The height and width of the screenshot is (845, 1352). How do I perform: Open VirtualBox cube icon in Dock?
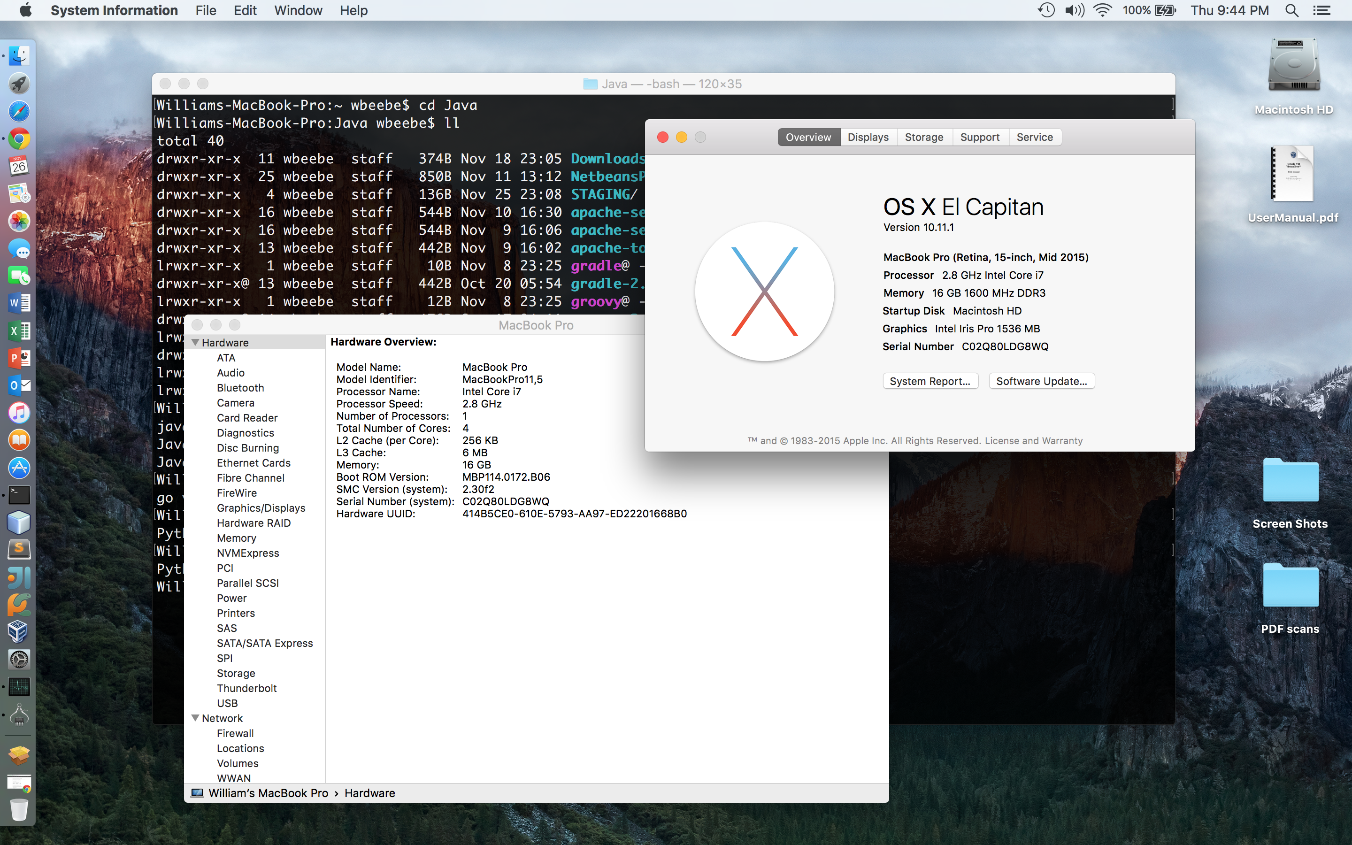(x=19, y=631)
